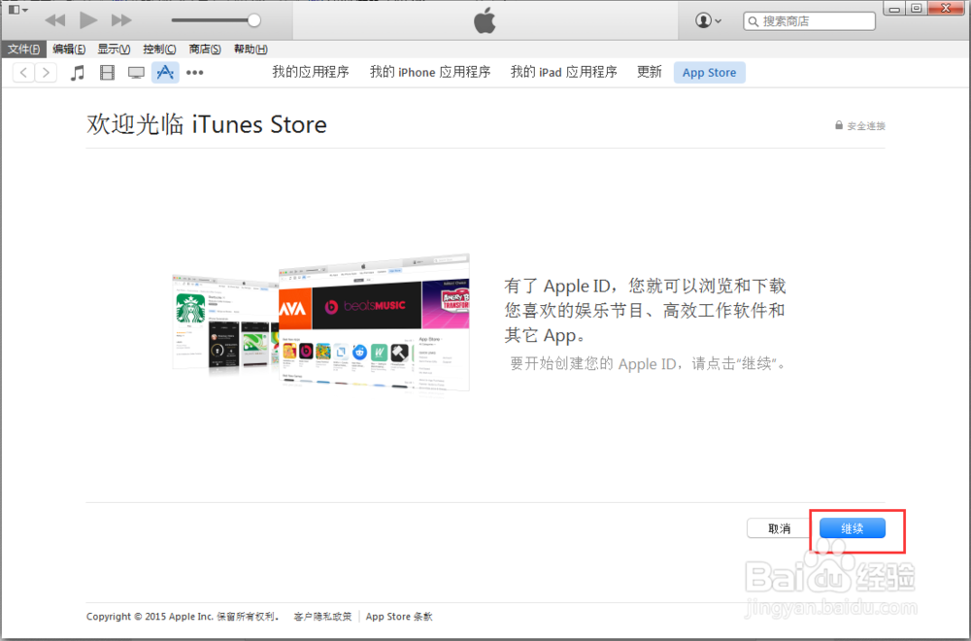Select the App Store tab
The image size is (971, 641).
[x=710, y=73]
